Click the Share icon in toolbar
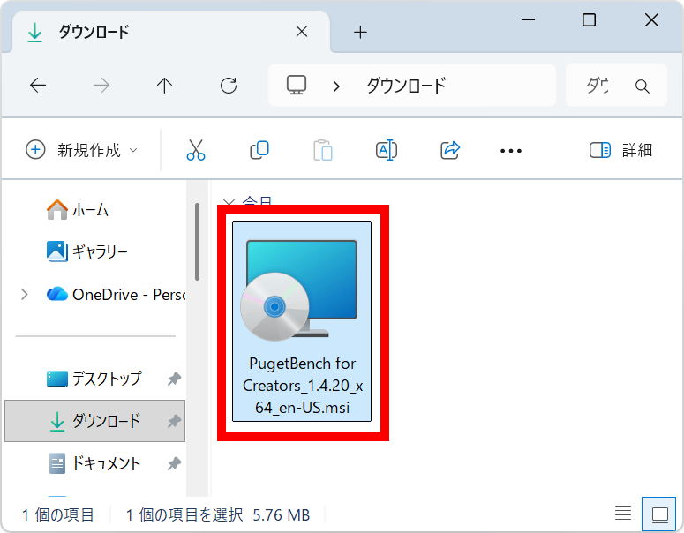Image resolution: width=684 pixels, height=533 pixels. point(450,150)
